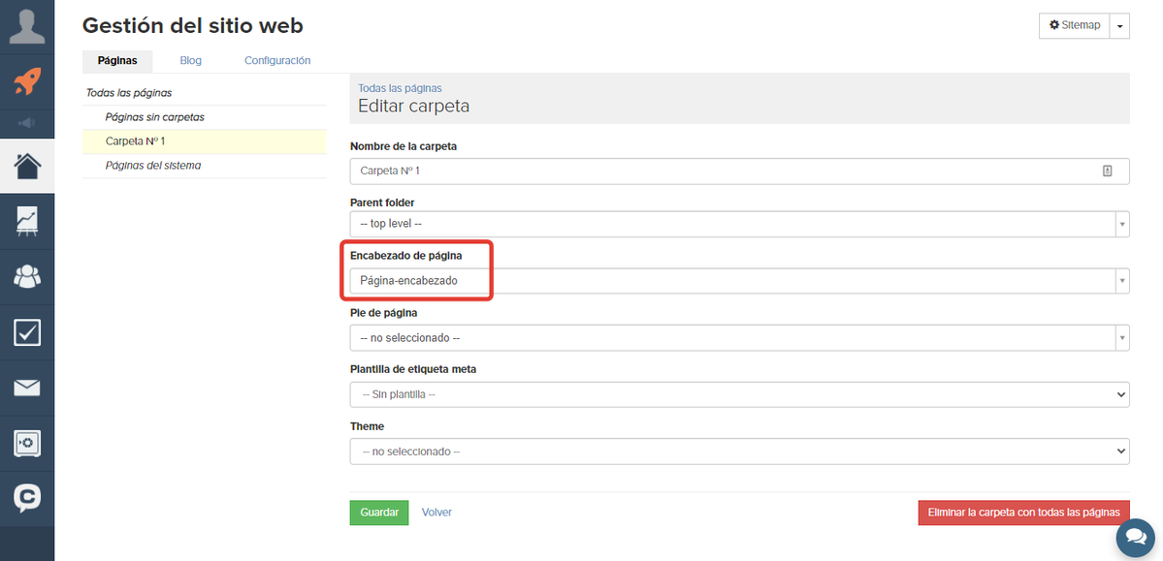This screenshot has height=561, width=1163.
Task: Switch to the Blog tab
Action: [x=191, y=61]
